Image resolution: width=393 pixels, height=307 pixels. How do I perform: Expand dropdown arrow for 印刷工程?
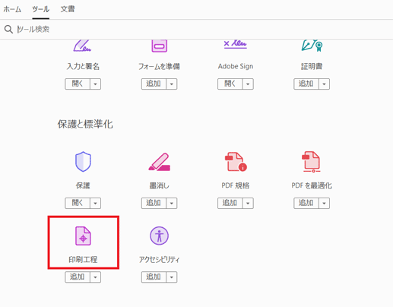[96, 277]
